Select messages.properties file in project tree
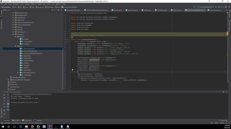The width and height of the screenshot is (231, 129). point(19,77)
